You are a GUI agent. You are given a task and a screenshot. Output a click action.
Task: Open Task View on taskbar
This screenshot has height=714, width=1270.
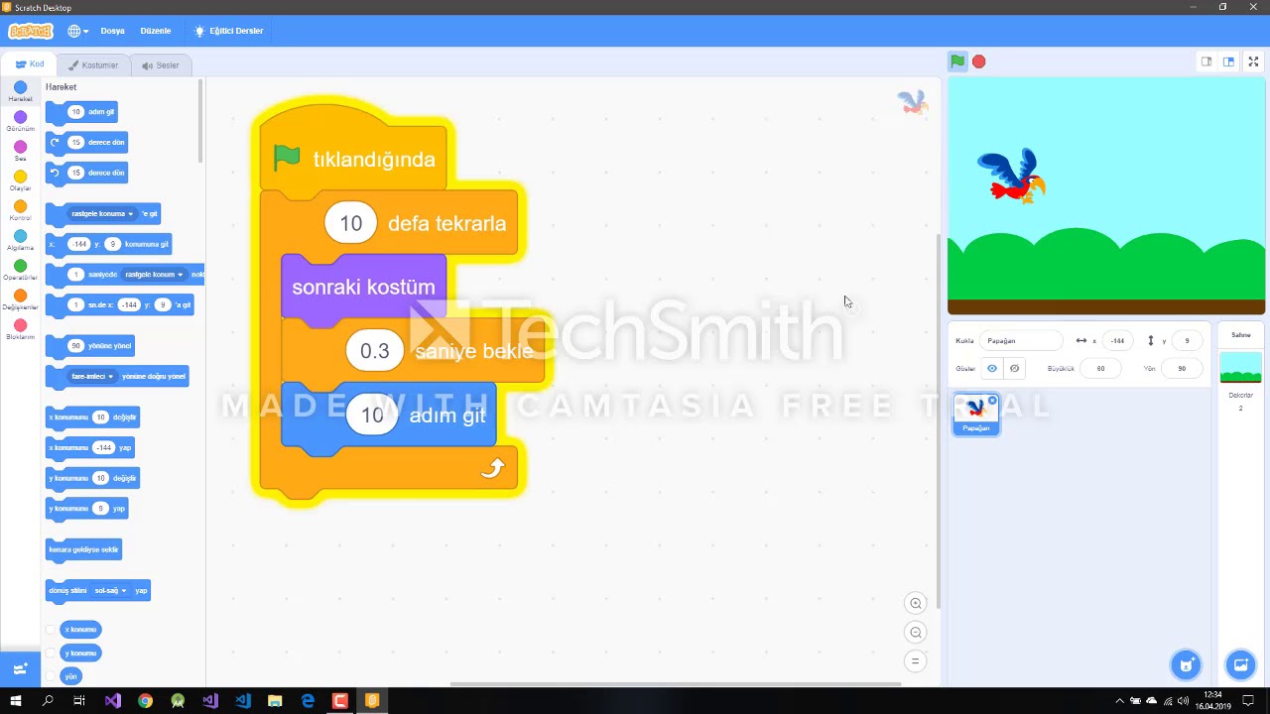(79, 701)
